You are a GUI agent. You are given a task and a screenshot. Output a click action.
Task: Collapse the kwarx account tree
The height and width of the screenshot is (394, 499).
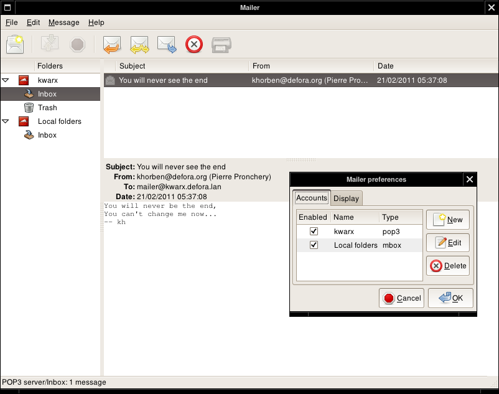pos(6,80)
